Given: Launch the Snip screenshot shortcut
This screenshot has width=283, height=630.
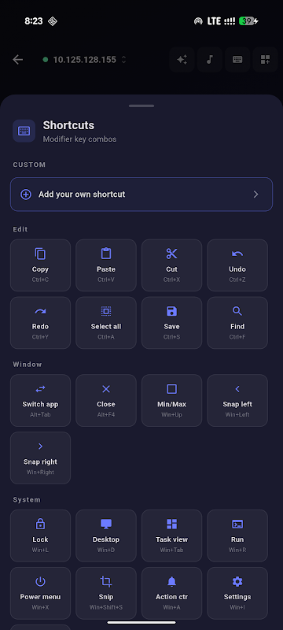Looking at the screenshot, I should 106,593.
